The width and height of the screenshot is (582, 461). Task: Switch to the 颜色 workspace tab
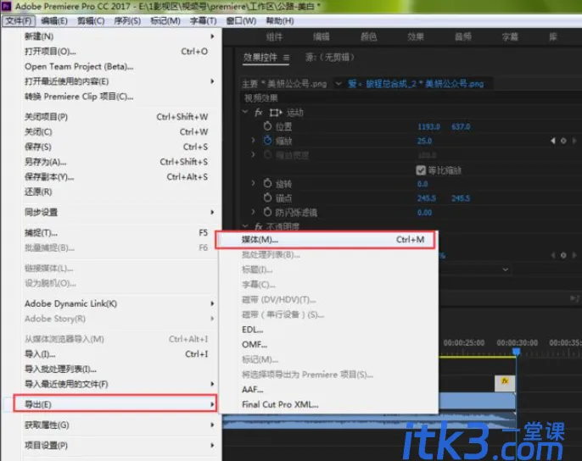(x=368, y=36)
